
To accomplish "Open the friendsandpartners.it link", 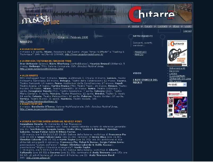I will (x=39, y=101).
